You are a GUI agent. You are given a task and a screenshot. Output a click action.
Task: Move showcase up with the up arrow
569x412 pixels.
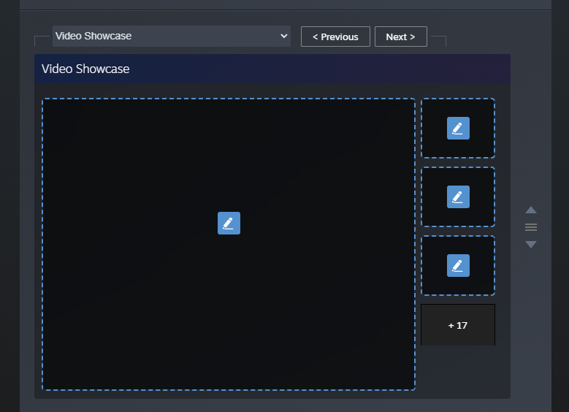coord(531,210)
